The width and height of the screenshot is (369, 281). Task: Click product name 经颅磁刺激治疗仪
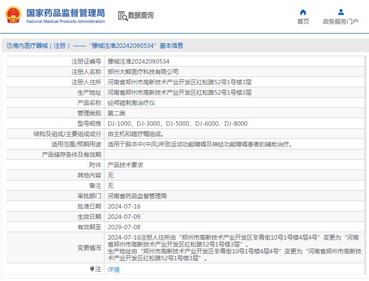click(131, 103)
